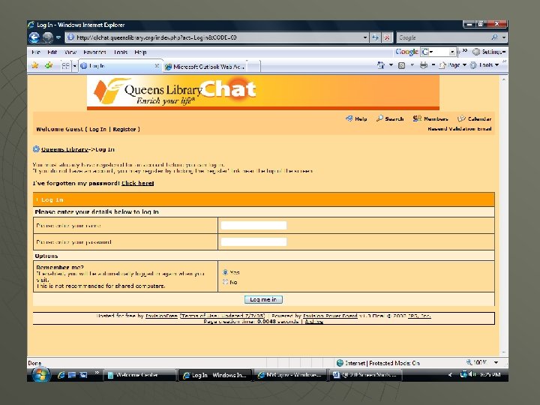Click the Archive footer link
Screen dimensions: 540x405
pyautogui.click(x=313, y=322)
